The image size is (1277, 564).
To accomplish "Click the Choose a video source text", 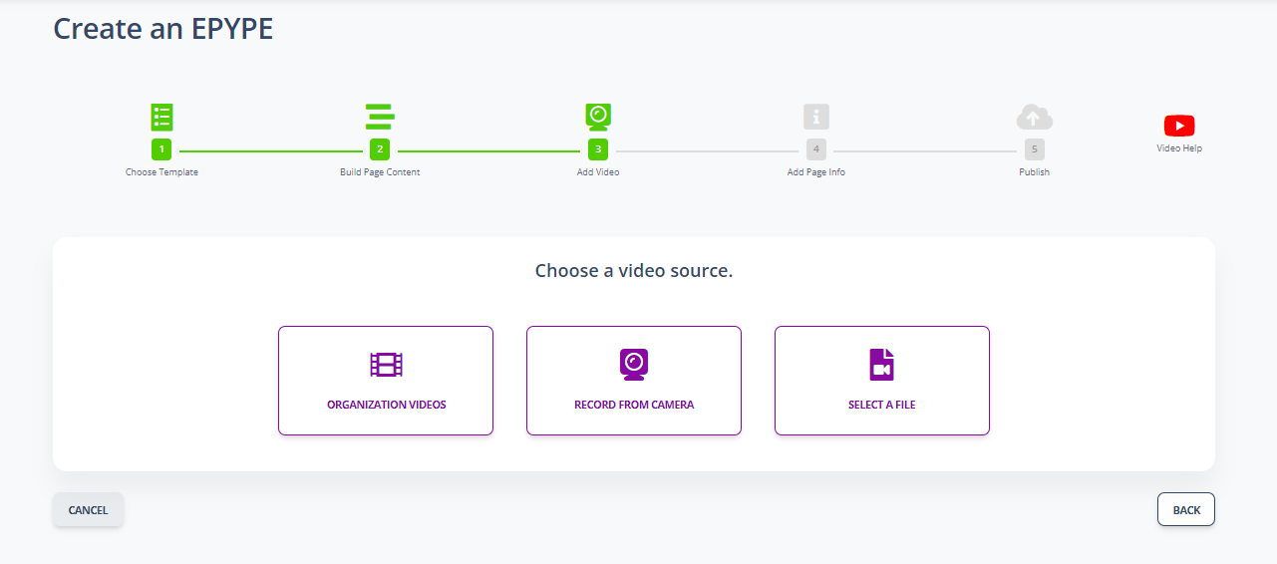I will [x=634, y=270].
